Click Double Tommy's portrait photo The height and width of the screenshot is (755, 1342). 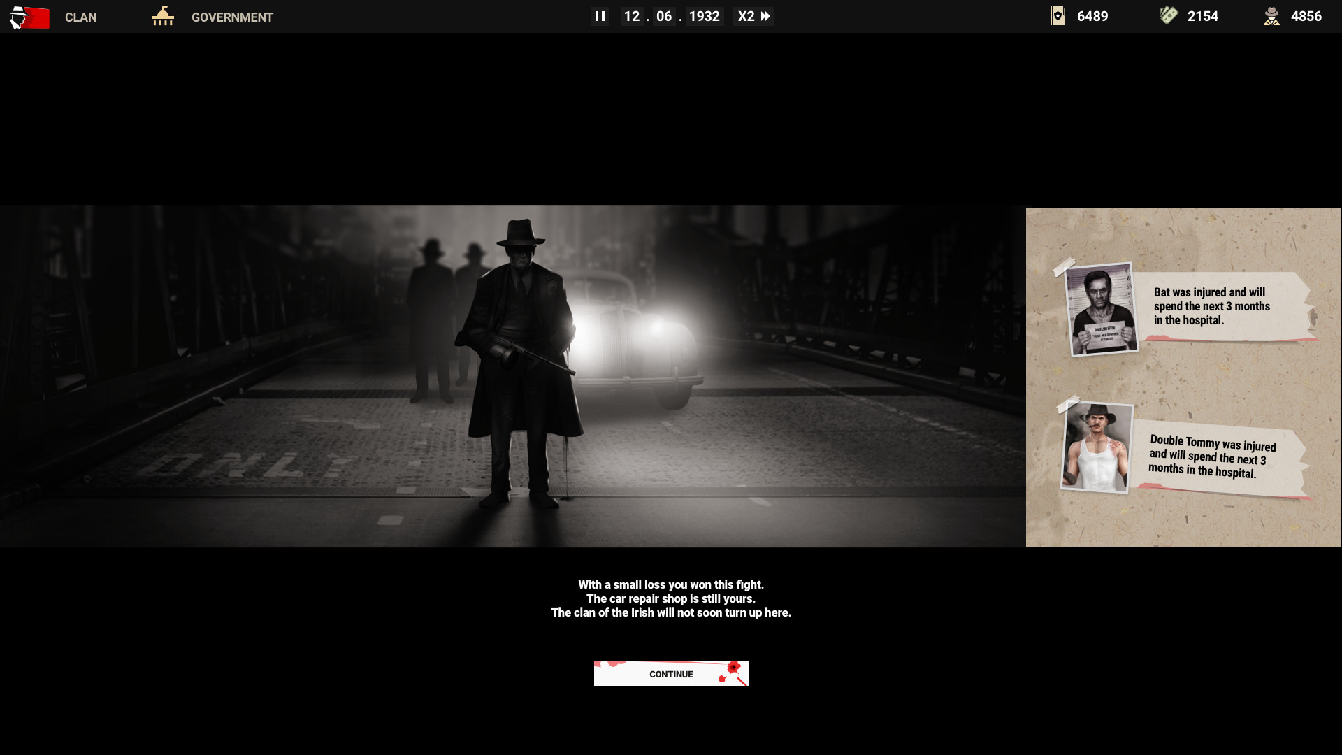pos(1096,447)
